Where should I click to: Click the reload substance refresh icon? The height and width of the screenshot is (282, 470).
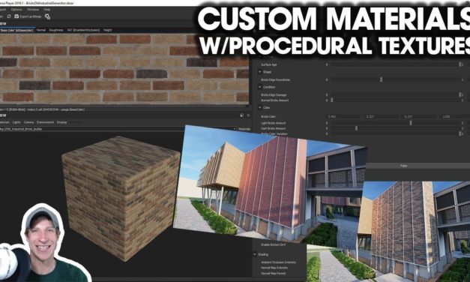pyautogui.click(x=9, y=16)
